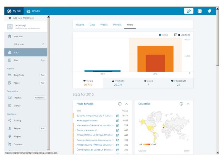This screenshot has width=221, height=166.
Task: Click the Posts & Pages info icon
Action: tap(120, 104)
